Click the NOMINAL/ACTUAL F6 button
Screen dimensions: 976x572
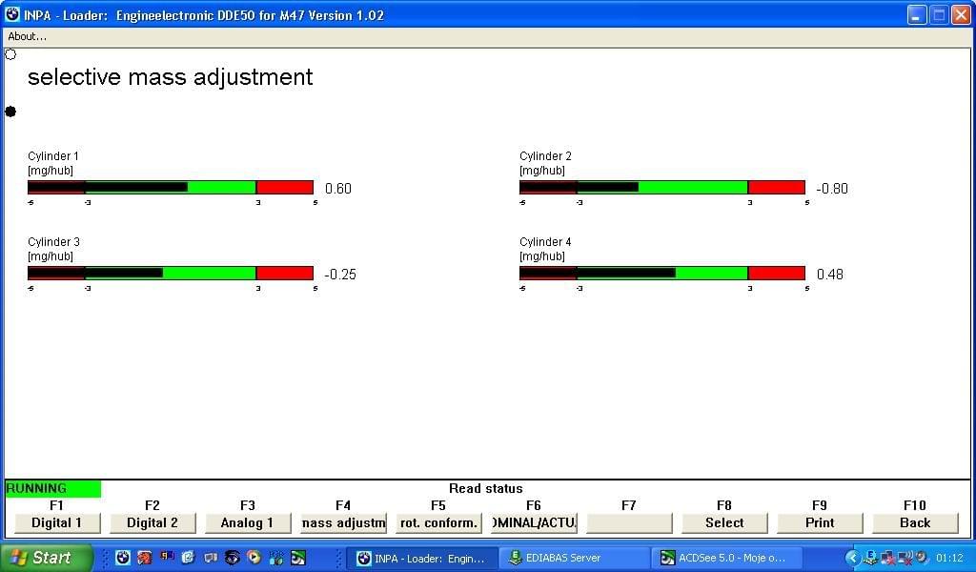coord(534,522)
